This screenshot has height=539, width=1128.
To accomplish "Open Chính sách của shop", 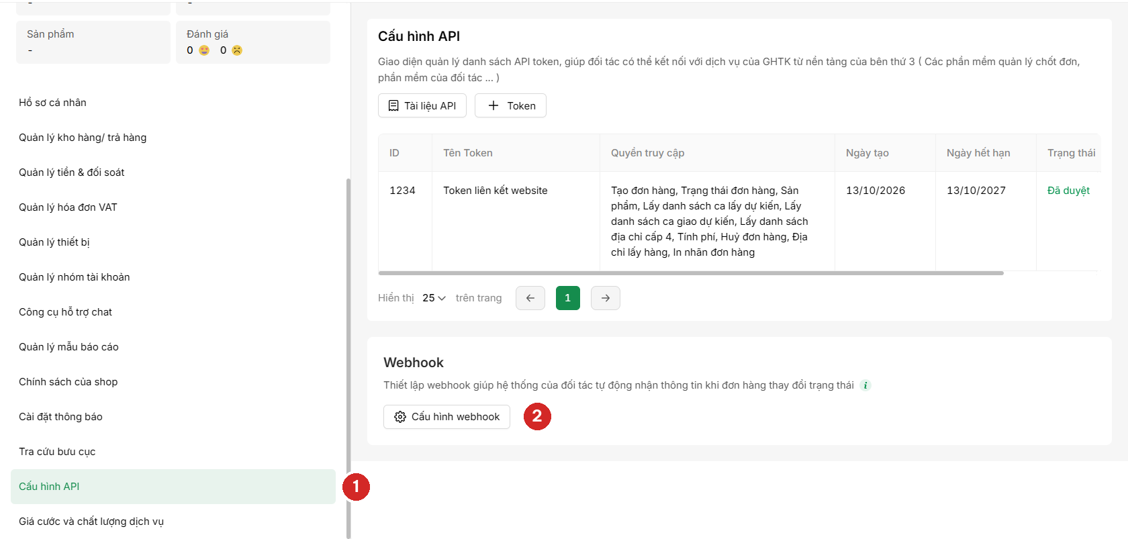I will [x=68, y=382].
